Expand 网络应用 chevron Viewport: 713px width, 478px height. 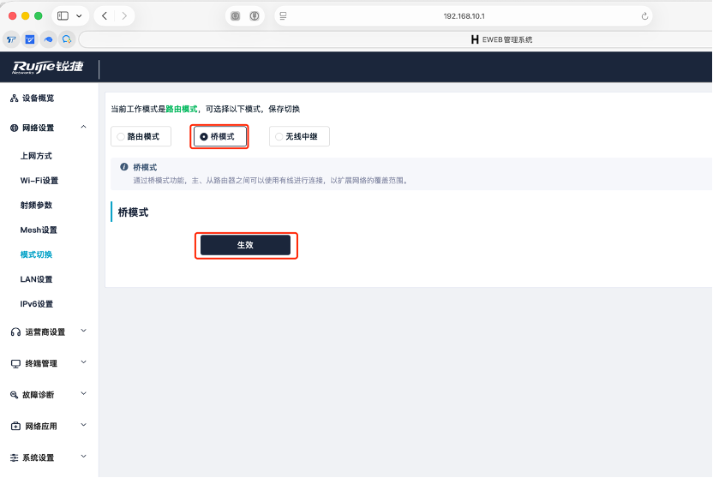tap(84, 425)
